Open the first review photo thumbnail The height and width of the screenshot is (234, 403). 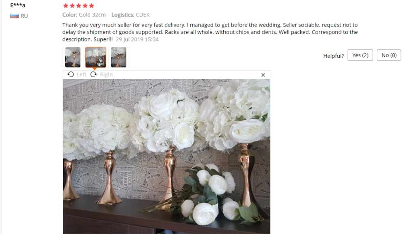(x=73, y=57)
